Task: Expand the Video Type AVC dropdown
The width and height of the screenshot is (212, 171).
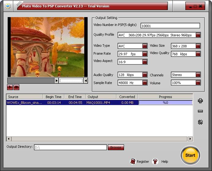Action: [145, 46]
